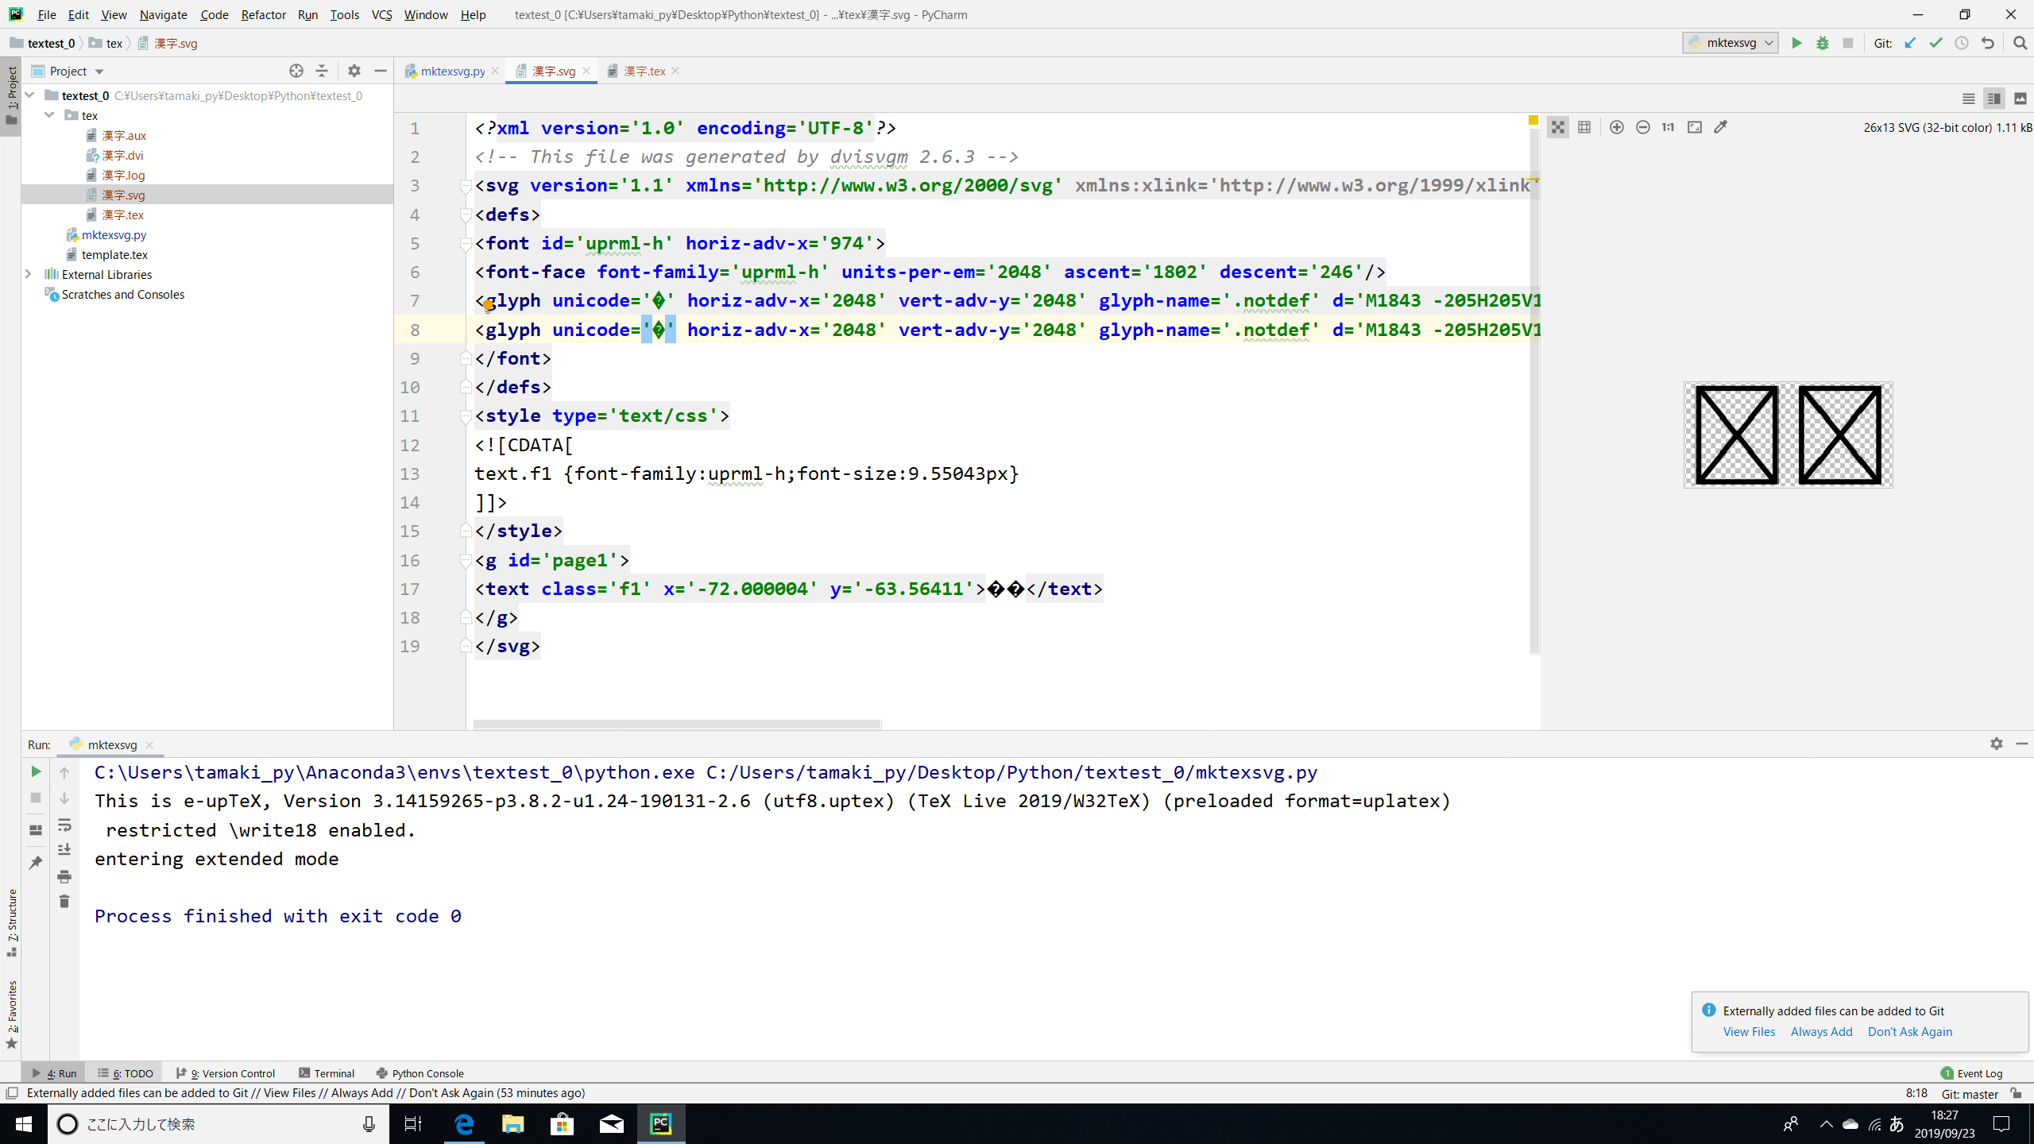Click the Stop process icon
This screenshot has width=2034, height=1144.
pos(37,799)
